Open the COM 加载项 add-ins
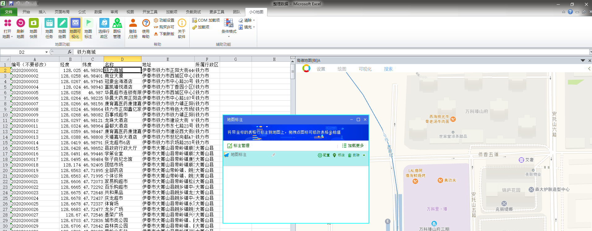Viewport: 592px width, 231px height. coord(206,20)
